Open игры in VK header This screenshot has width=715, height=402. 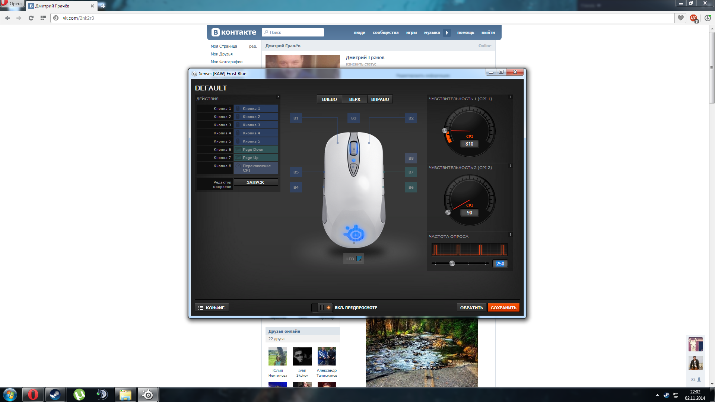[x=411, y=32]
